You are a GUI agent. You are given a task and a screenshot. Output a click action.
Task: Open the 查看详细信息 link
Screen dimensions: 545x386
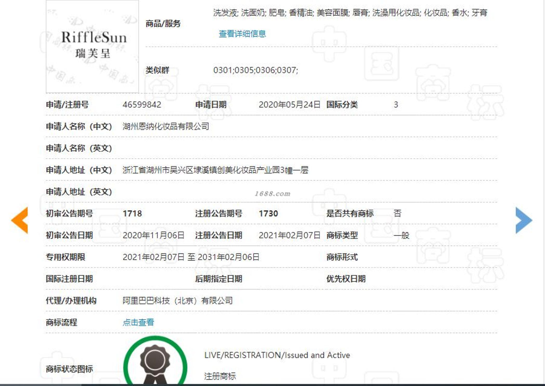pos(242,34)
